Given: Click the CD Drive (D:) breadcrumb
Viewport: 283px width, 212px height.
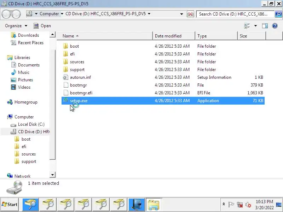Looking at the screenshot, I should coord(105,14).
